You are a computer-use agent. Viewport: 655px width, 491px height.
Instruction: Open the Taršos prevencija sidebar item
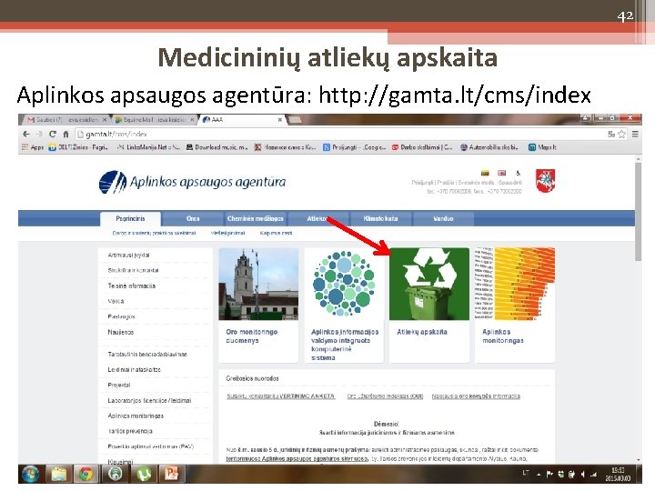130,431
